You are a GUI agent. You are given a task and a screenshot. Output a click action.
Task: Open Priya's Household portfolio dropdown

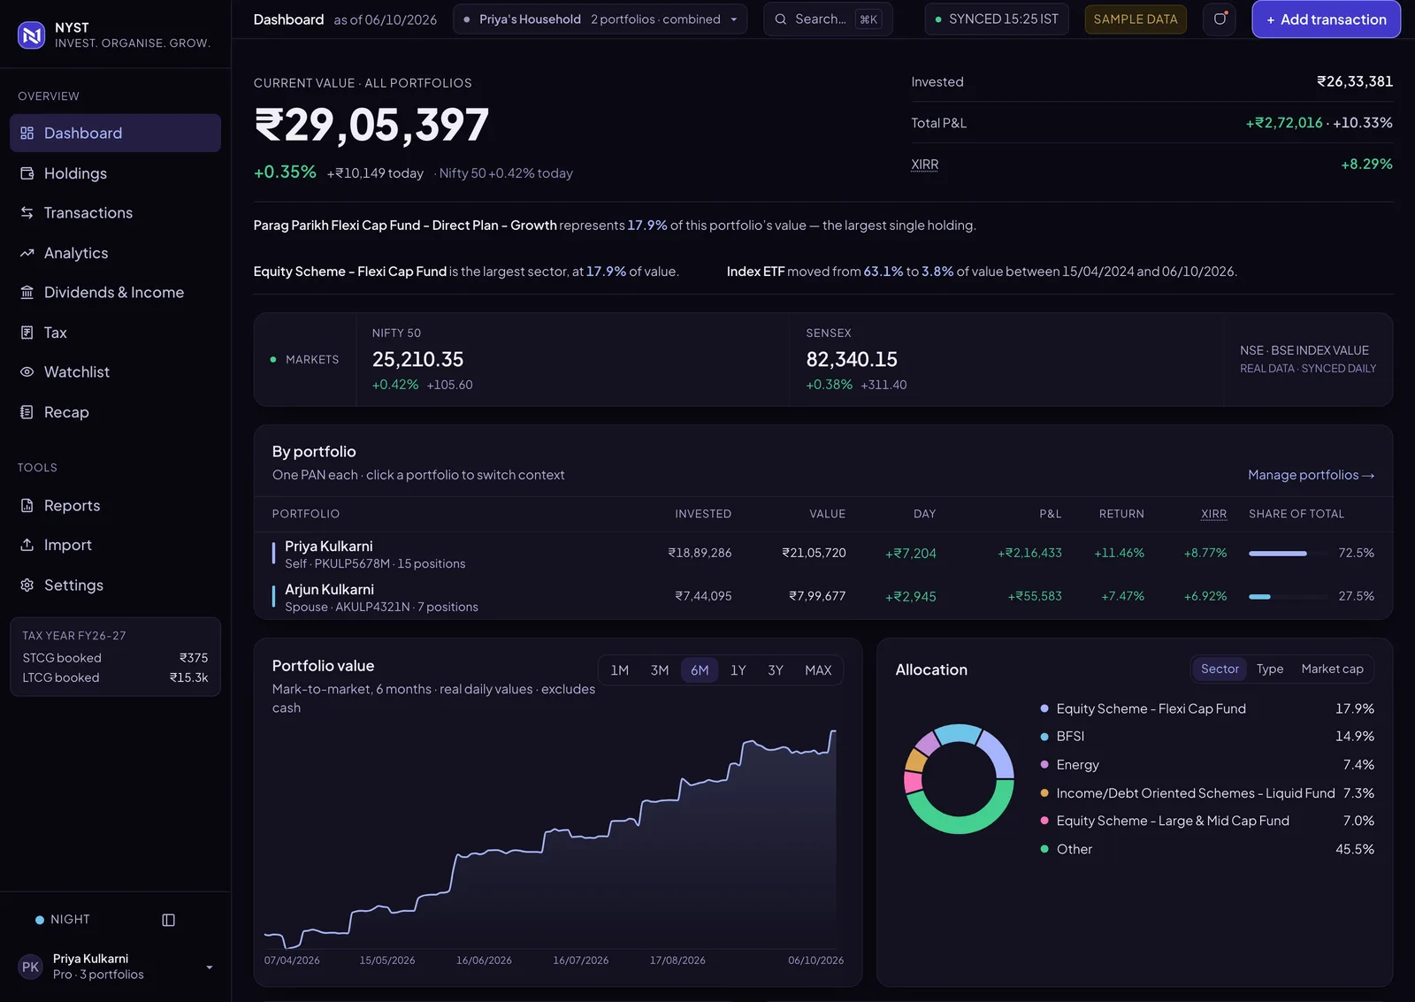[x=600, y=19]
